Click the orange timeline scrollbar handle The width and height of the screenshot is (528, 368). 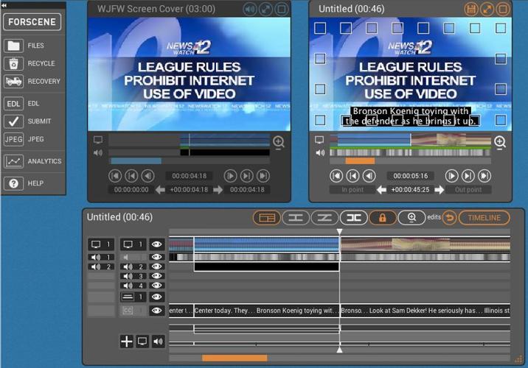click(235, 358)
